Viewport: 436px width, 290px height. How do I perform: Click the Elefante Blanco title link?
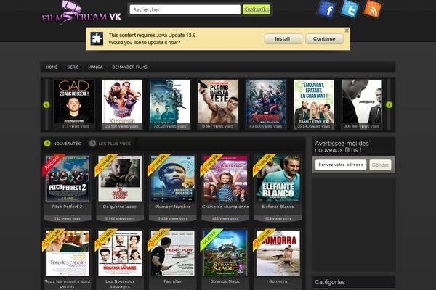coord(278,207)
